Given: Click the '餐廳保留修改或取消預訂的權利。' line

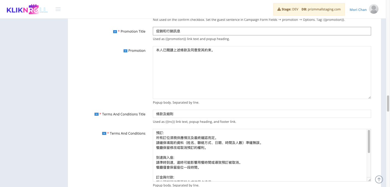Looking at the screenshot, I should [181, 148].
